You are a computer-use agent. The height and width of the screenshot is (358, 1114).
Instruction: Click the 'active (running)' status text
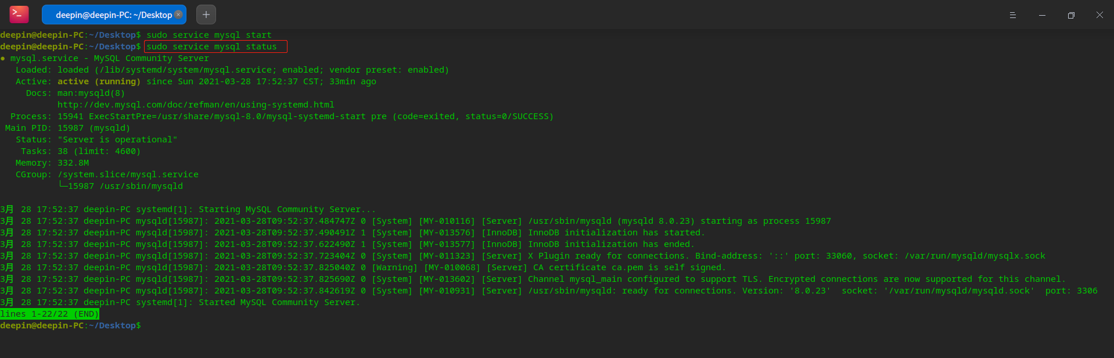99,81
